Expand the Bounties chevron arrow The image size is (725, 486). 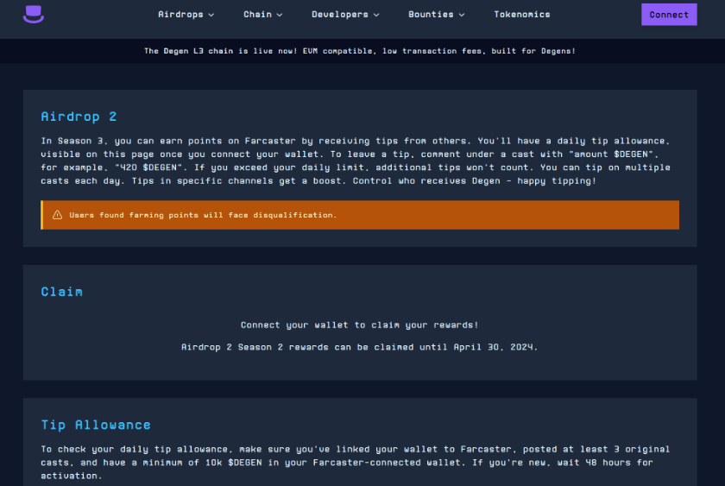coord(462,15)
